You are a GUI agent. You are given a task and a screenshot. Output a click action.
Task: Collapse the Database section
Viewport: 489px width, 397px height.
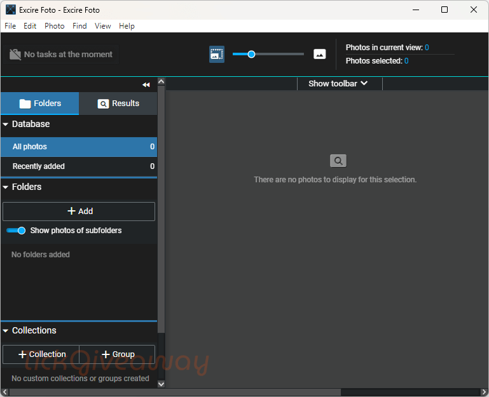[x=5, y=124]
